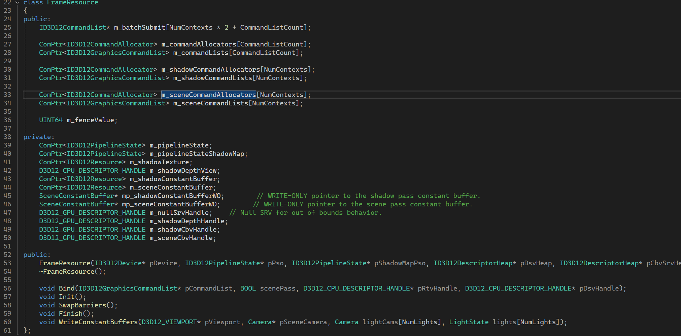The image size is (681, 336).
Task: Click the scene pass constant buffer comment
Action: point(363,204)
